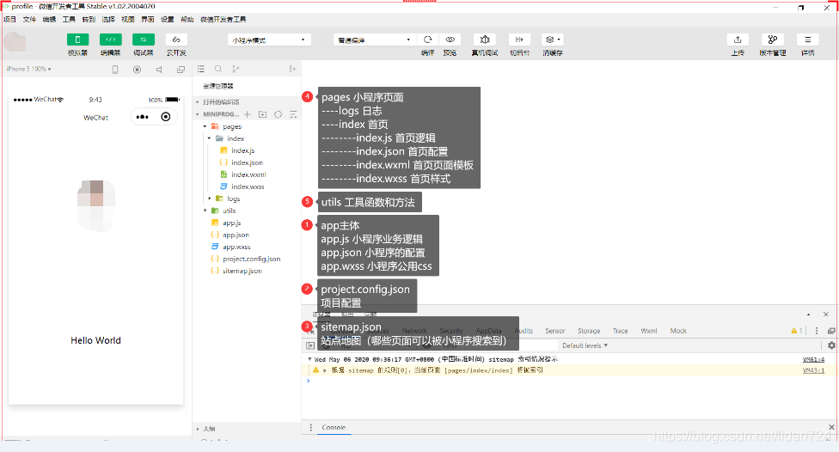
Task: Open 云开发 cloud development
Action: [176, 40]
